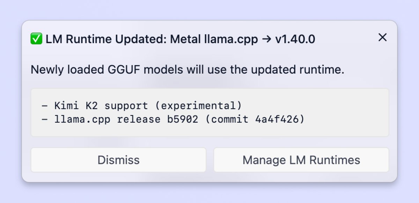Open Manage LM Runtimes
Viewport: 419px width, 203px height.
click(x=301, y=160)
